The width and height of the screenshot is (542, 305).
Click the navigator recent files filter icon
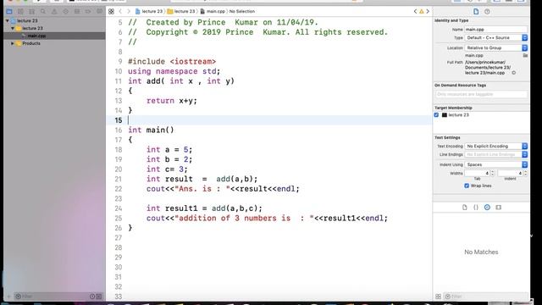click(x=92, y=297)
